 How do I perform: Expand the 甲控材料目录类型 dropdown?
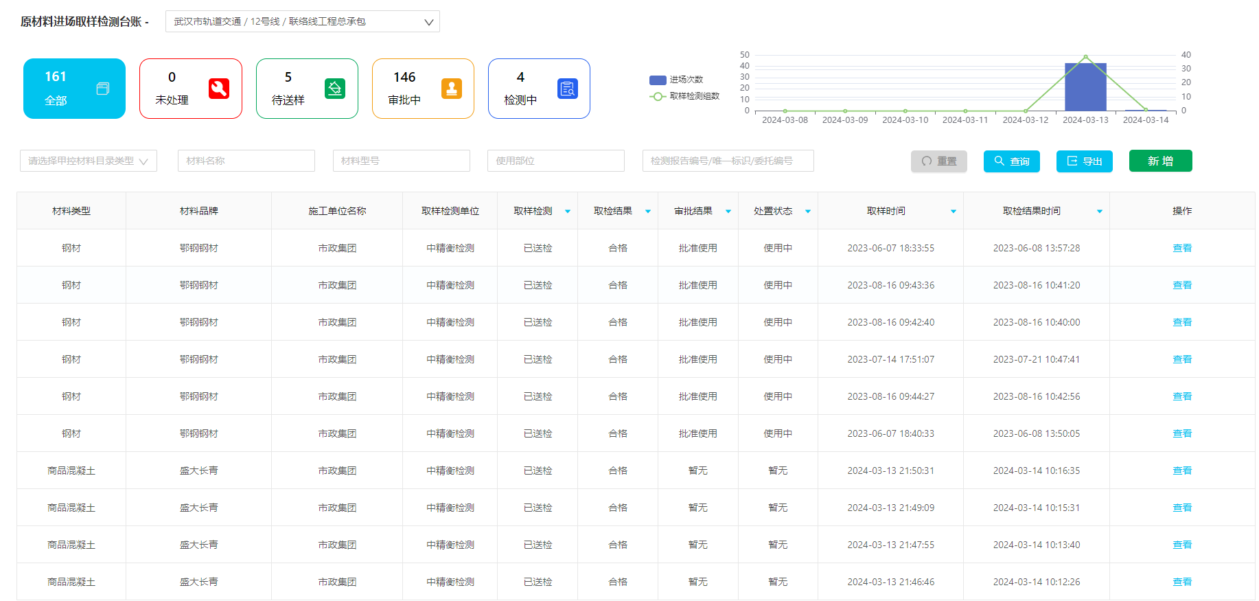point(88,161)
